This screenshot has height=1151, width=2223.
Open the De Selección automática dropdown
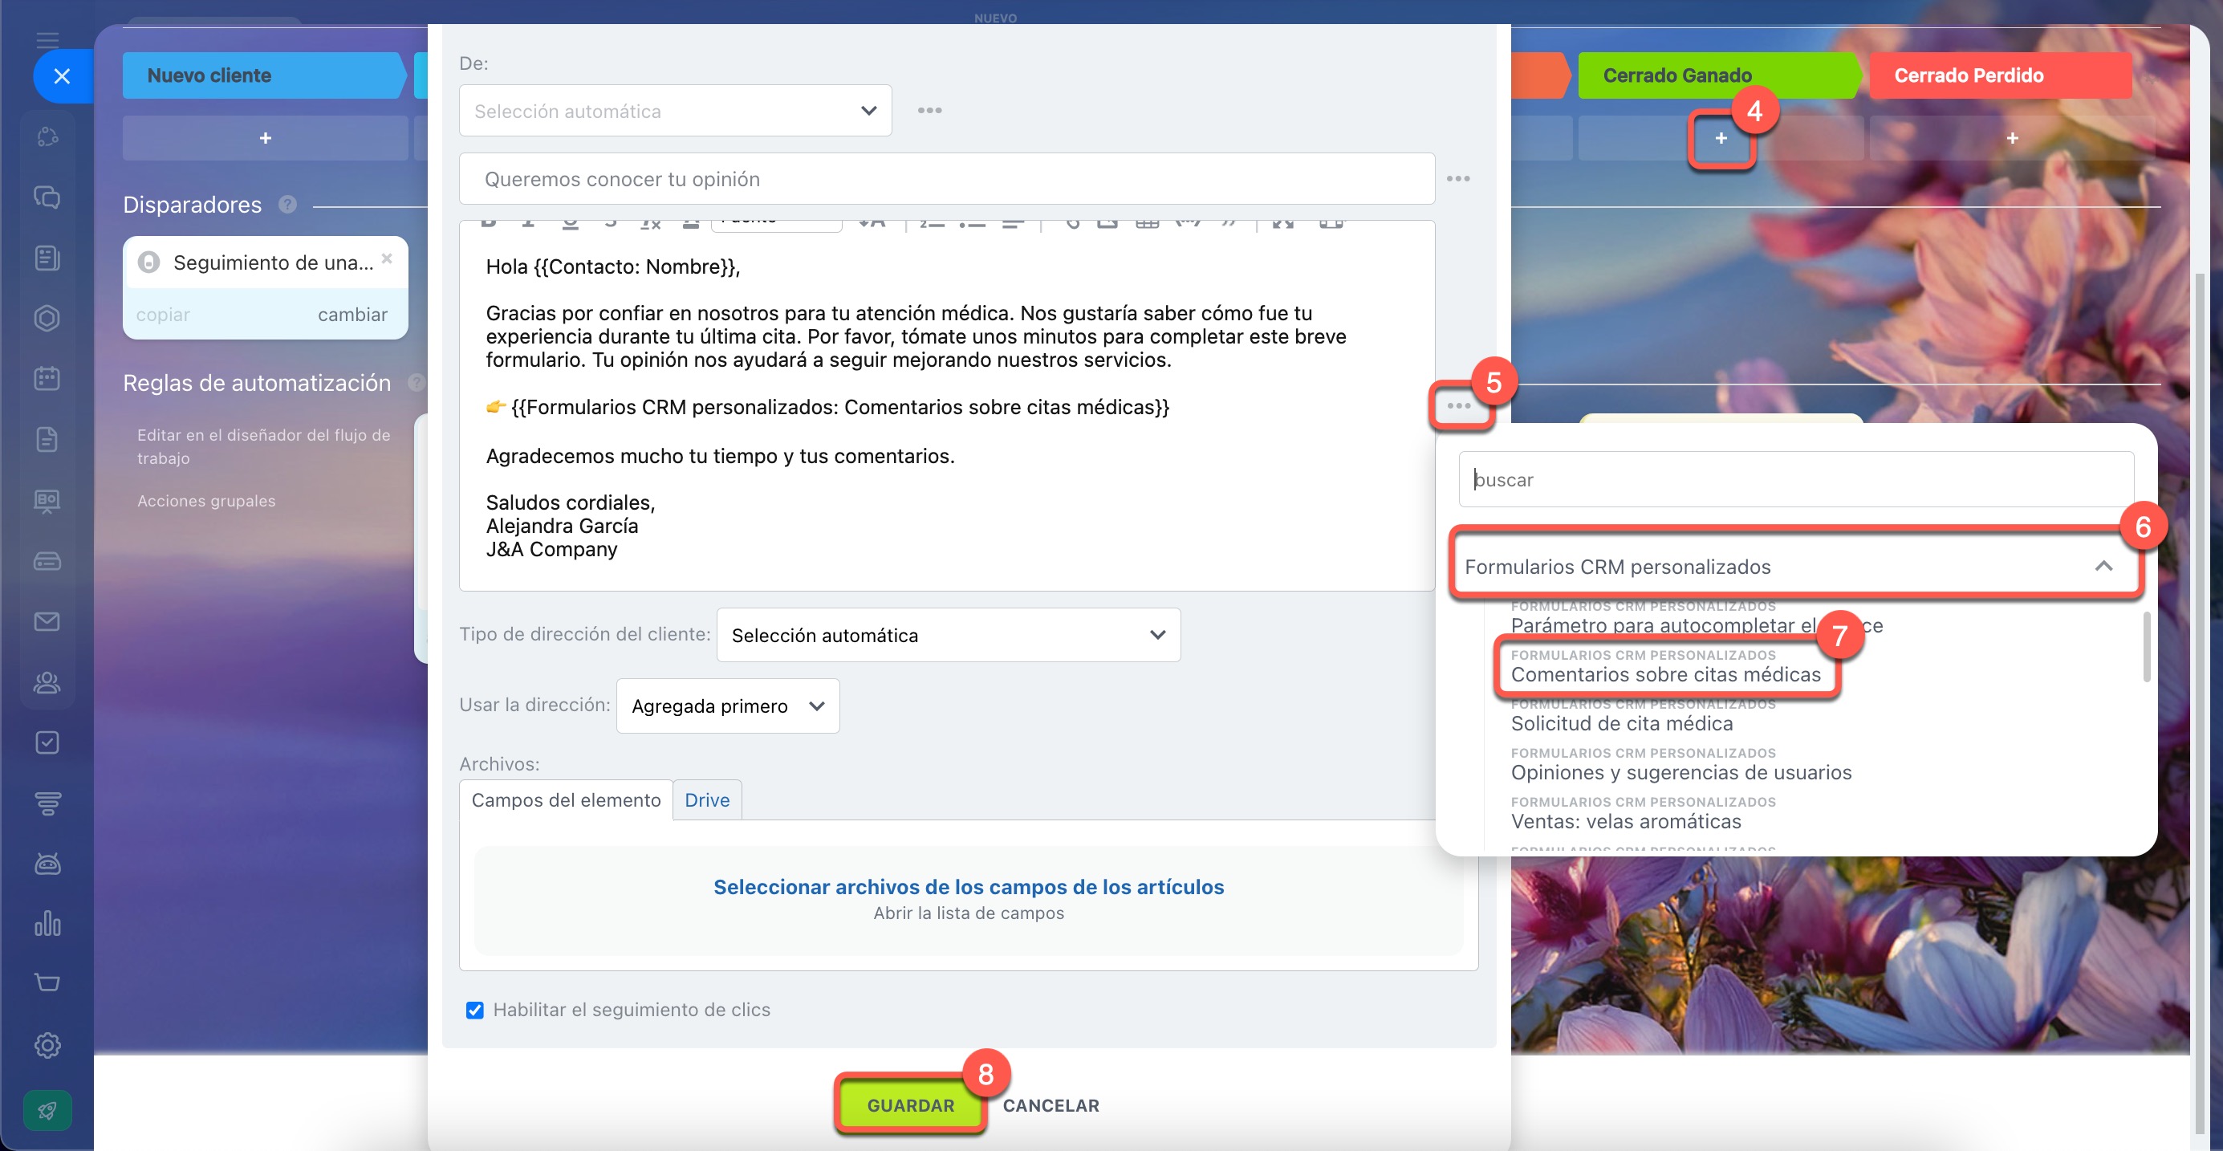coord(675,111)
